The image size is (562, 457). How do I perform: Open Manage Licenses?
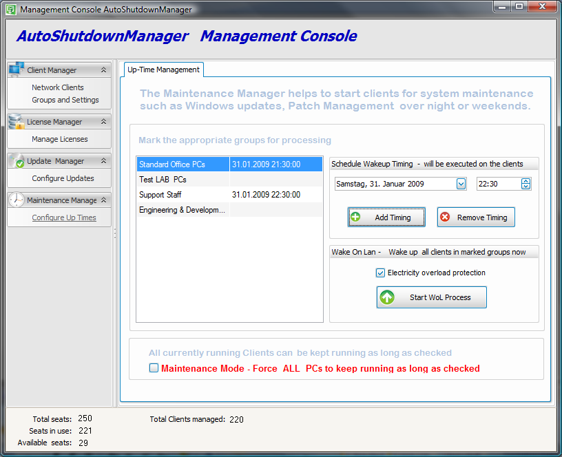pos(59,139)
